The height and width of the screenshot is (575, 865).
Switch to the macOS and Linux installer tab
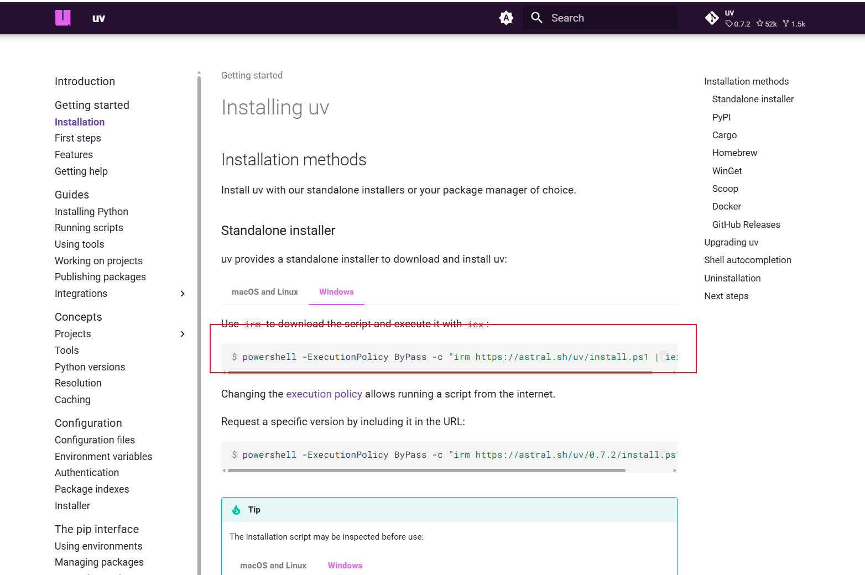tap(264, 292)
